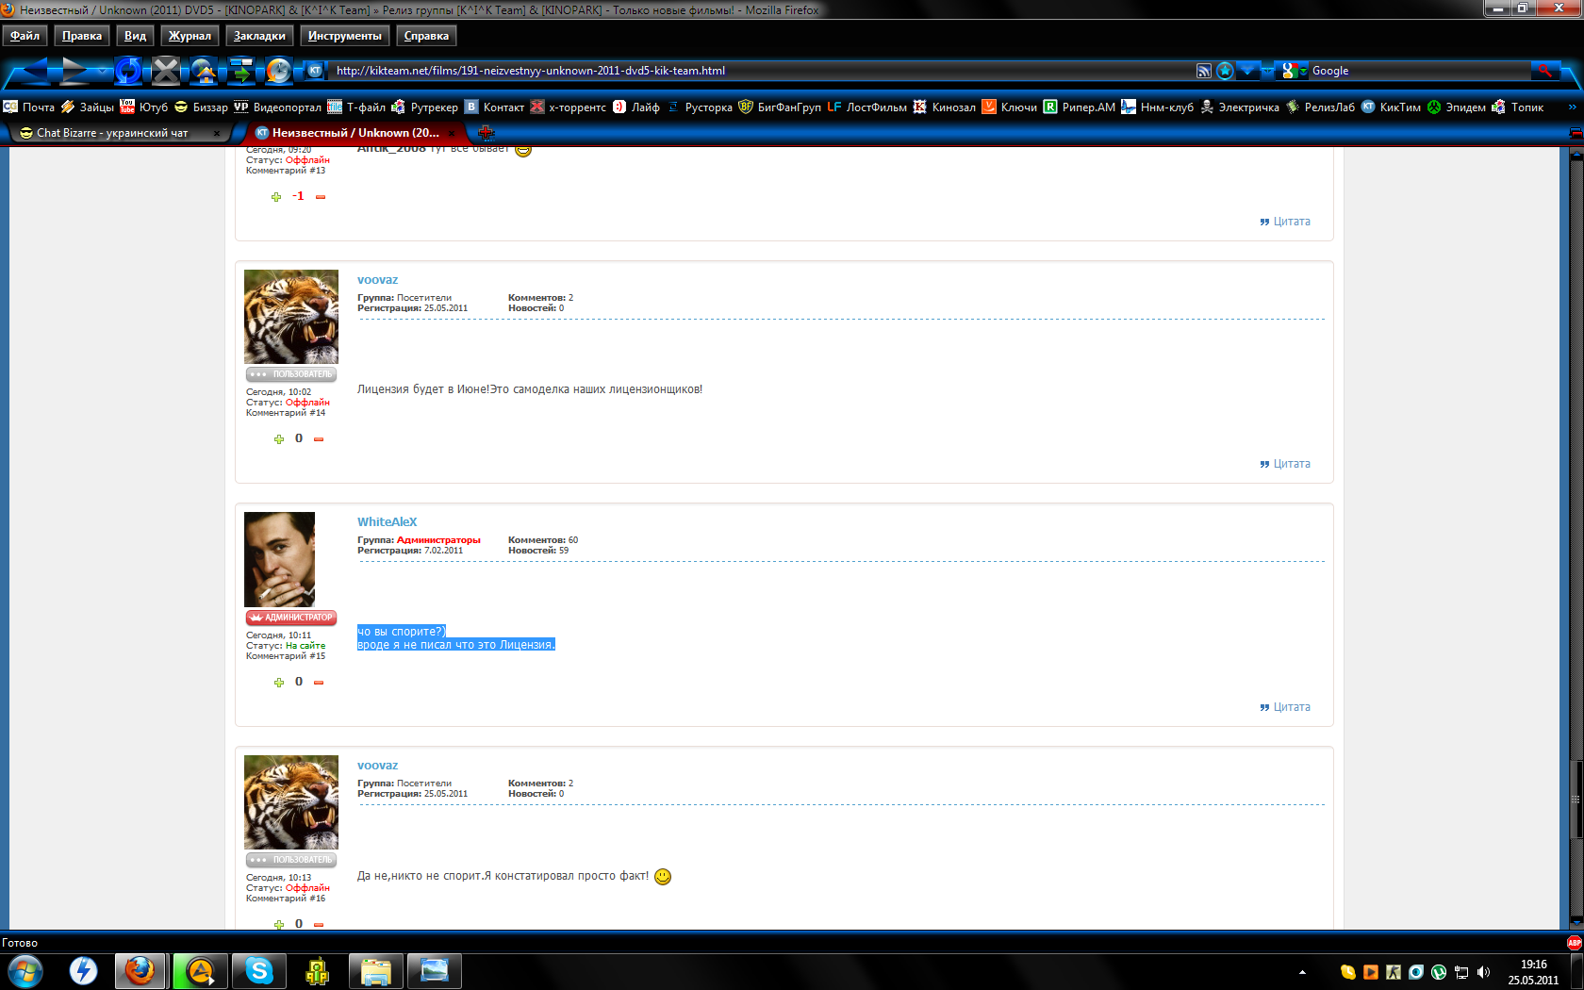Open the Кинозал bookmark
1584x990 pixels.
[944, 107]
